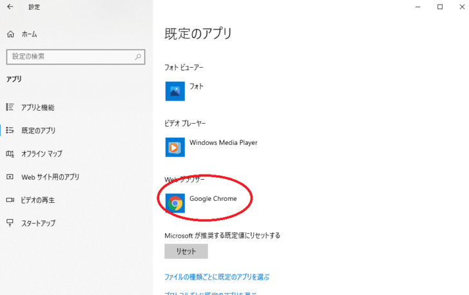Open ファイルの種類ごとに既定のアプリを選ぶ link

217,277
